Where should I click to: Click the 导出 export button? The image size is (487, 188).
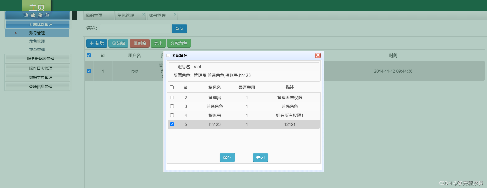point(158,43)
